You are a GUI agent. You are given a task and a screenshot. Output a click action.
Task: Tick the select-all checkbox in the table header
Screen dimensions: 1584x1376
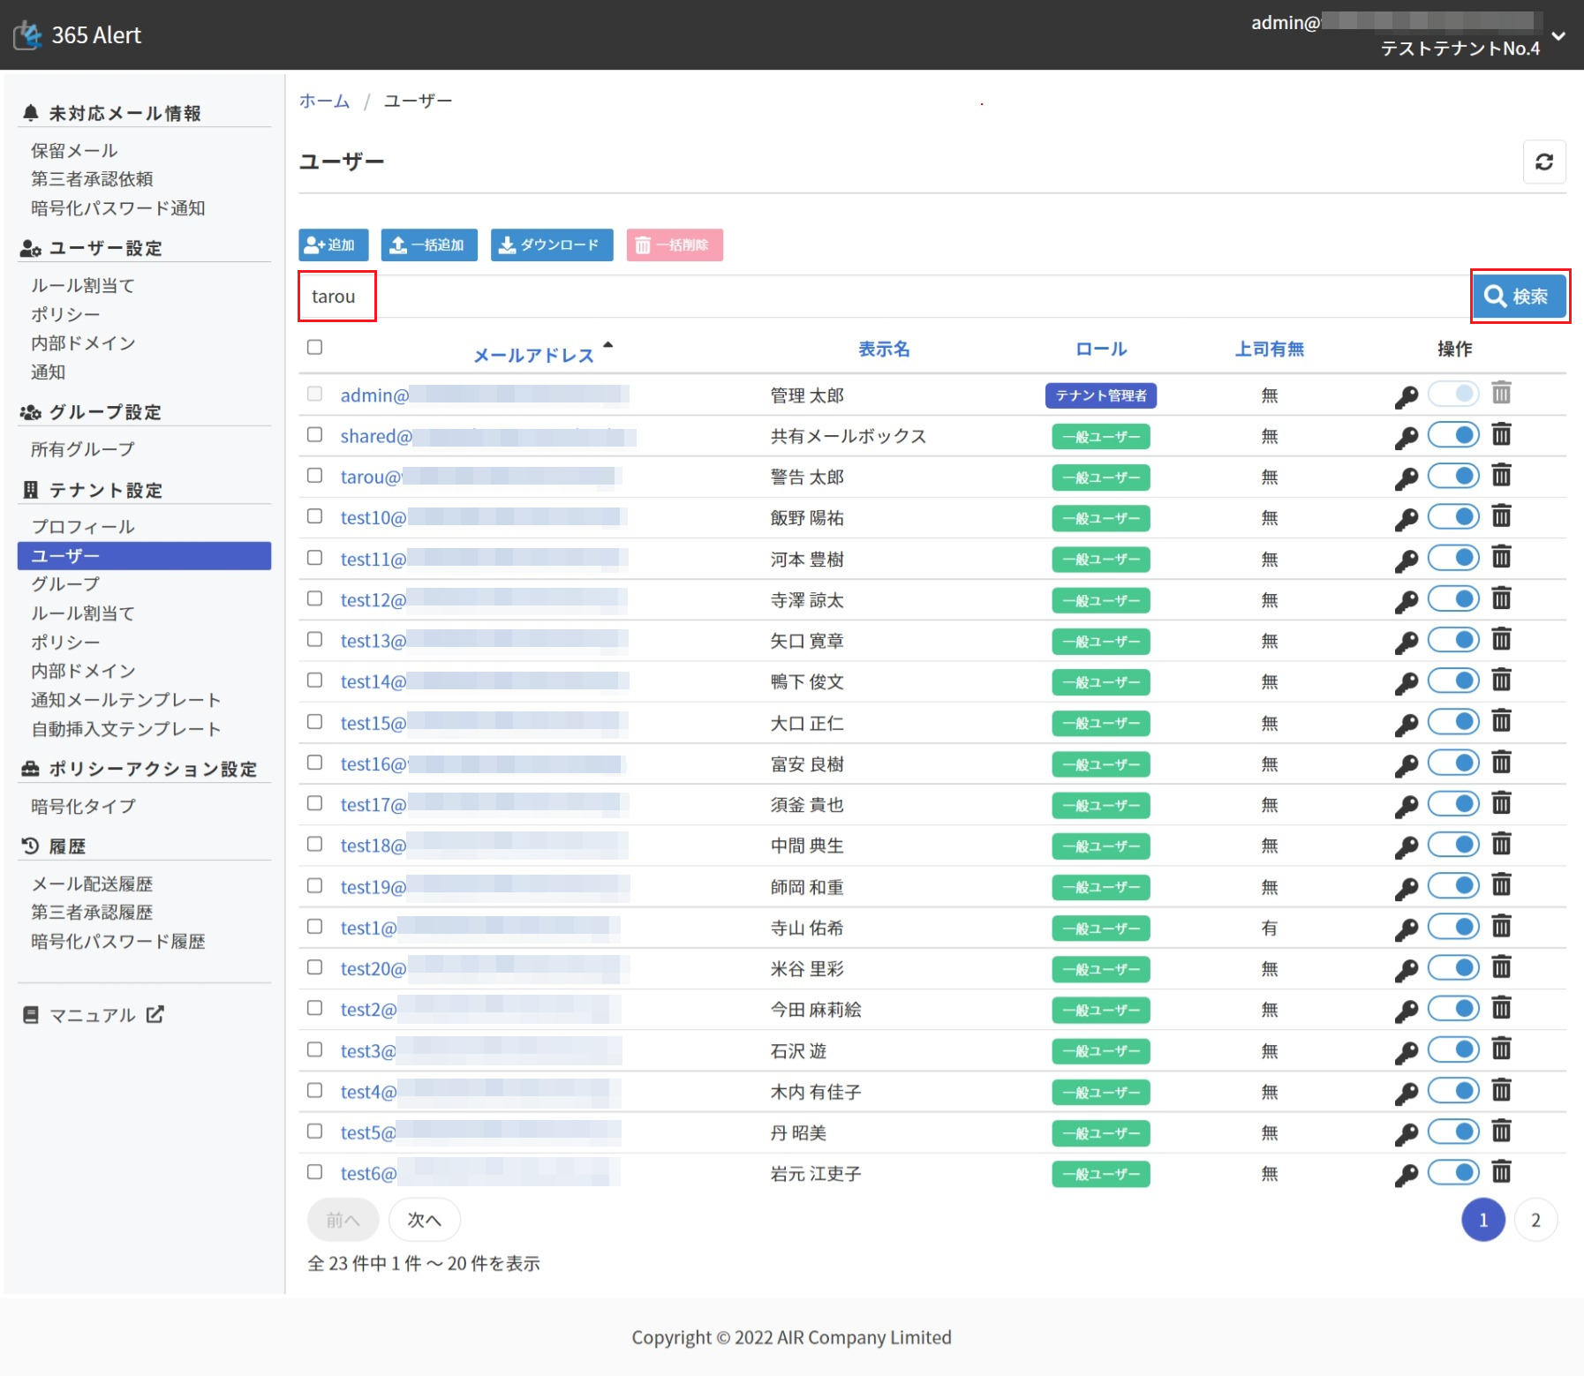[x=314, y=348]
